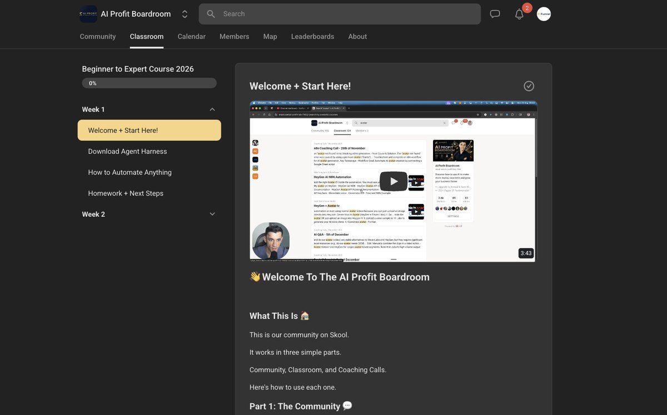Expand the Week 2 section

(x=212, y=214)
